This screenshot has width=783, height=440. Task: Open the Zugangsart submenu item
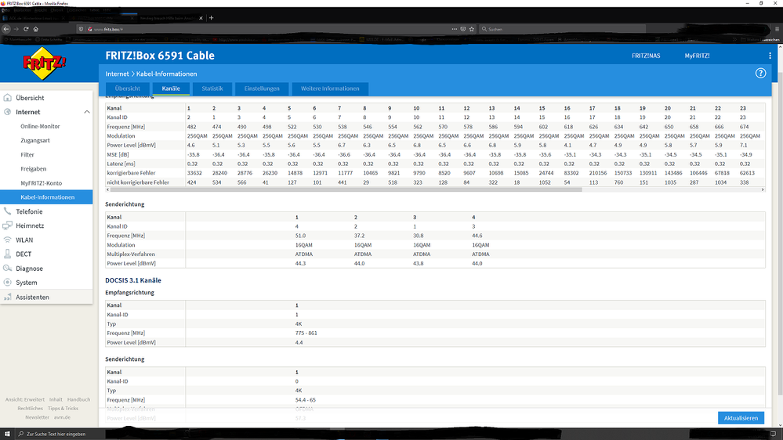(35, 141)
